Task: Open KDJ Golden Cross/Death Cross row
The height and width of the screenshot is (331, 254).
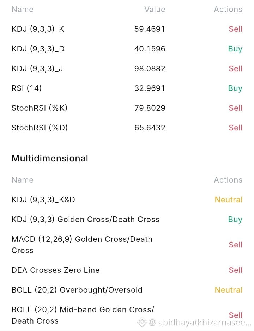Action: (x=127, y=220)
